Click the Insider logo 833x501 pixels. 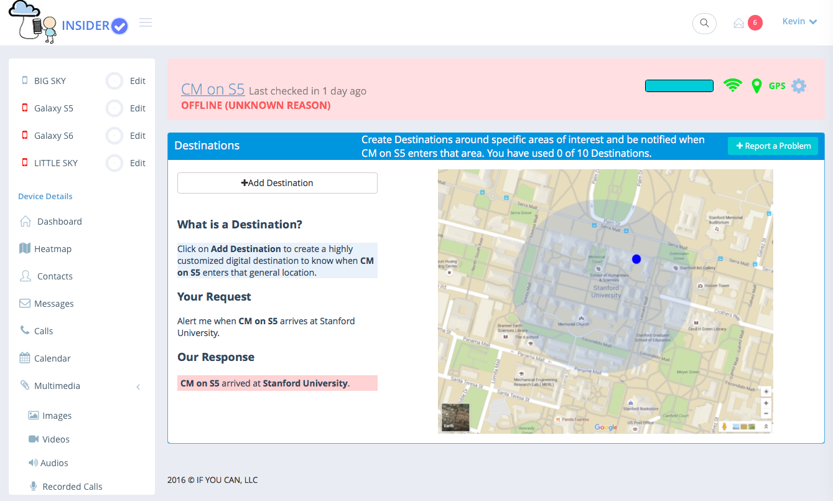point(67,22)
